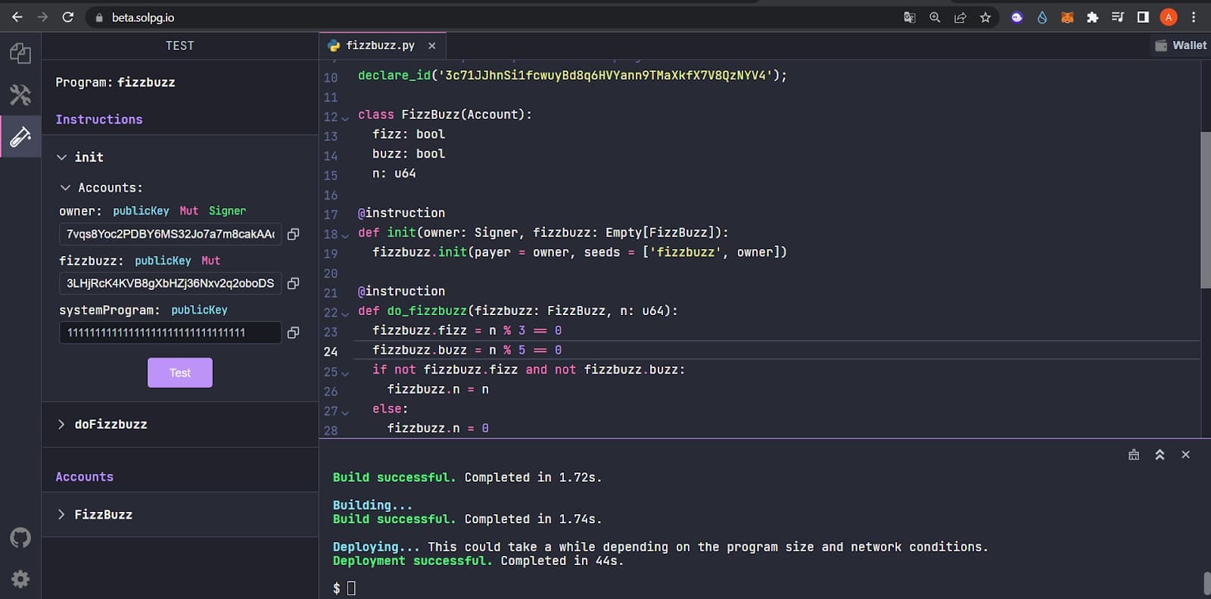Expand the FizzBuzz account section
1211x599 pixels.
click(62, 515)
